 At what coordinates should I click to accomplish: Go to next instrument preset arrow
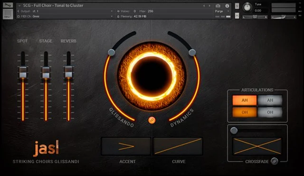coord(209,6)
